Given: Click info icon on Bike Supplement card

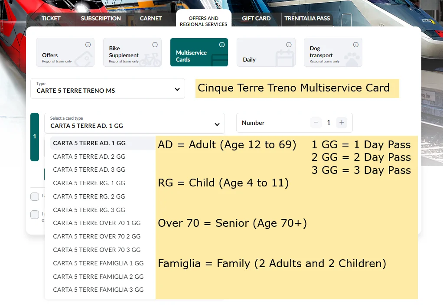Looking at the screenshot, I should (155, 45).
